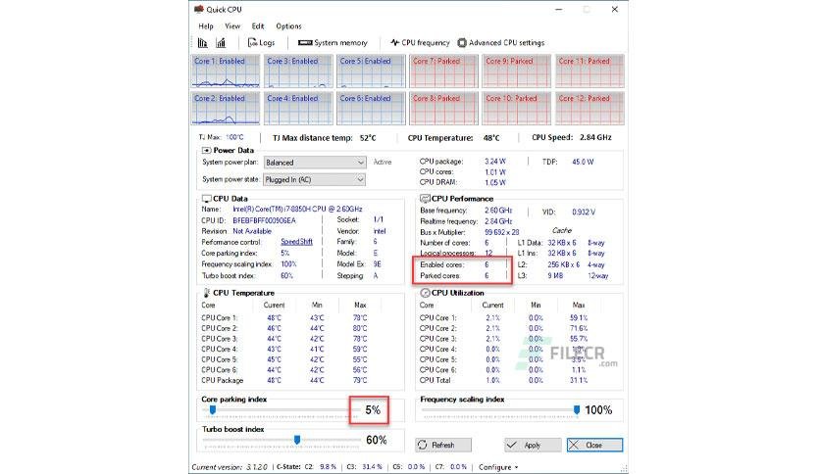Open CPU frequency from toolbar

[420, 43]
